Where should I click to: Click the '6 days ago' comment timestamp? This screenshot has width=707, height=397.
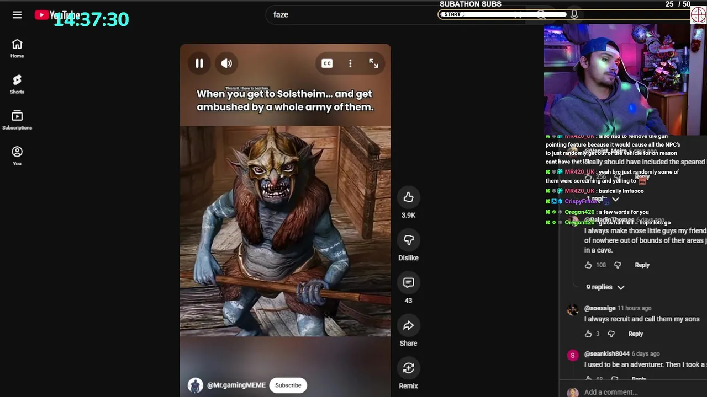pyautogui.click(x=646, y=354)
